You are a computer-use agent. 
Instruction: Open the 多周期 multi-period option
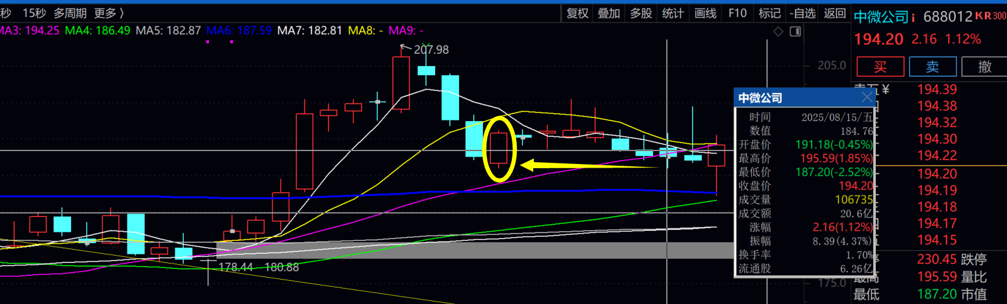tap(70, 13)
